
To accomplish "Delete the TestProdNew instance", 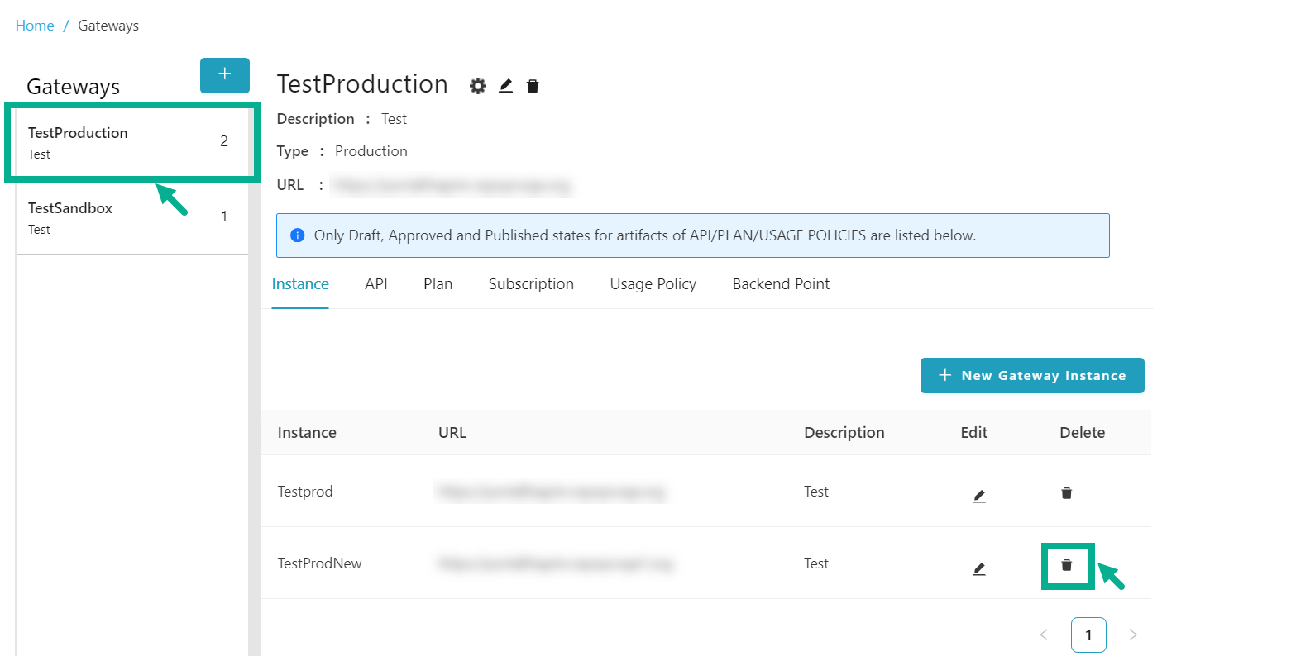I will 1066,565.
